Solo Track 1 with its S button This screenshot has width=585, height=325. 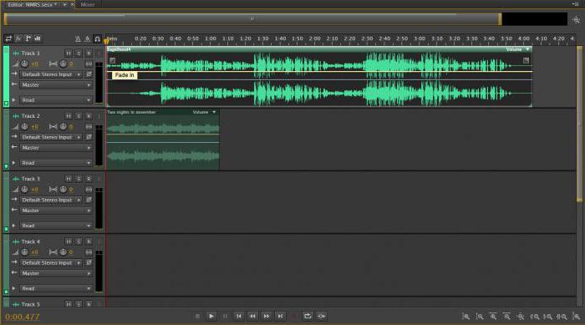tap(79, 53)
